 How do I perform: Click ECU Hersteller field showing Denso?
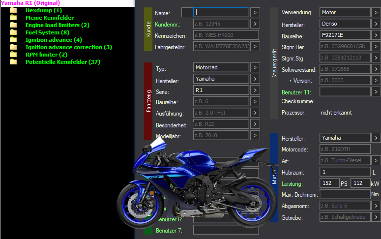(x=345, y=24)
